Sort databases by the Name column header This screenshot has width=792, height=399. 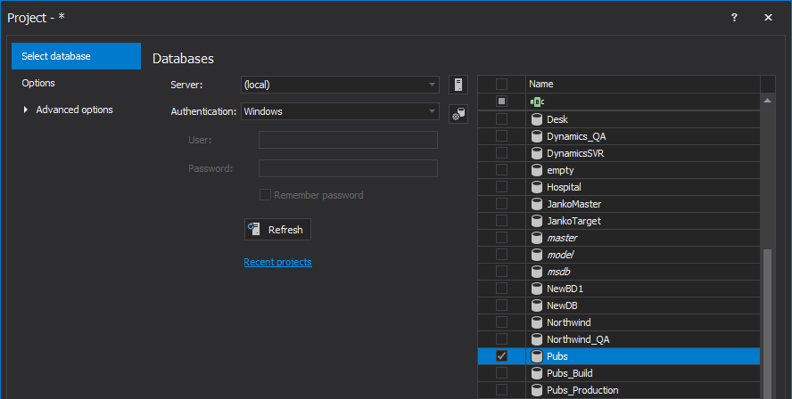pos(642,84)
